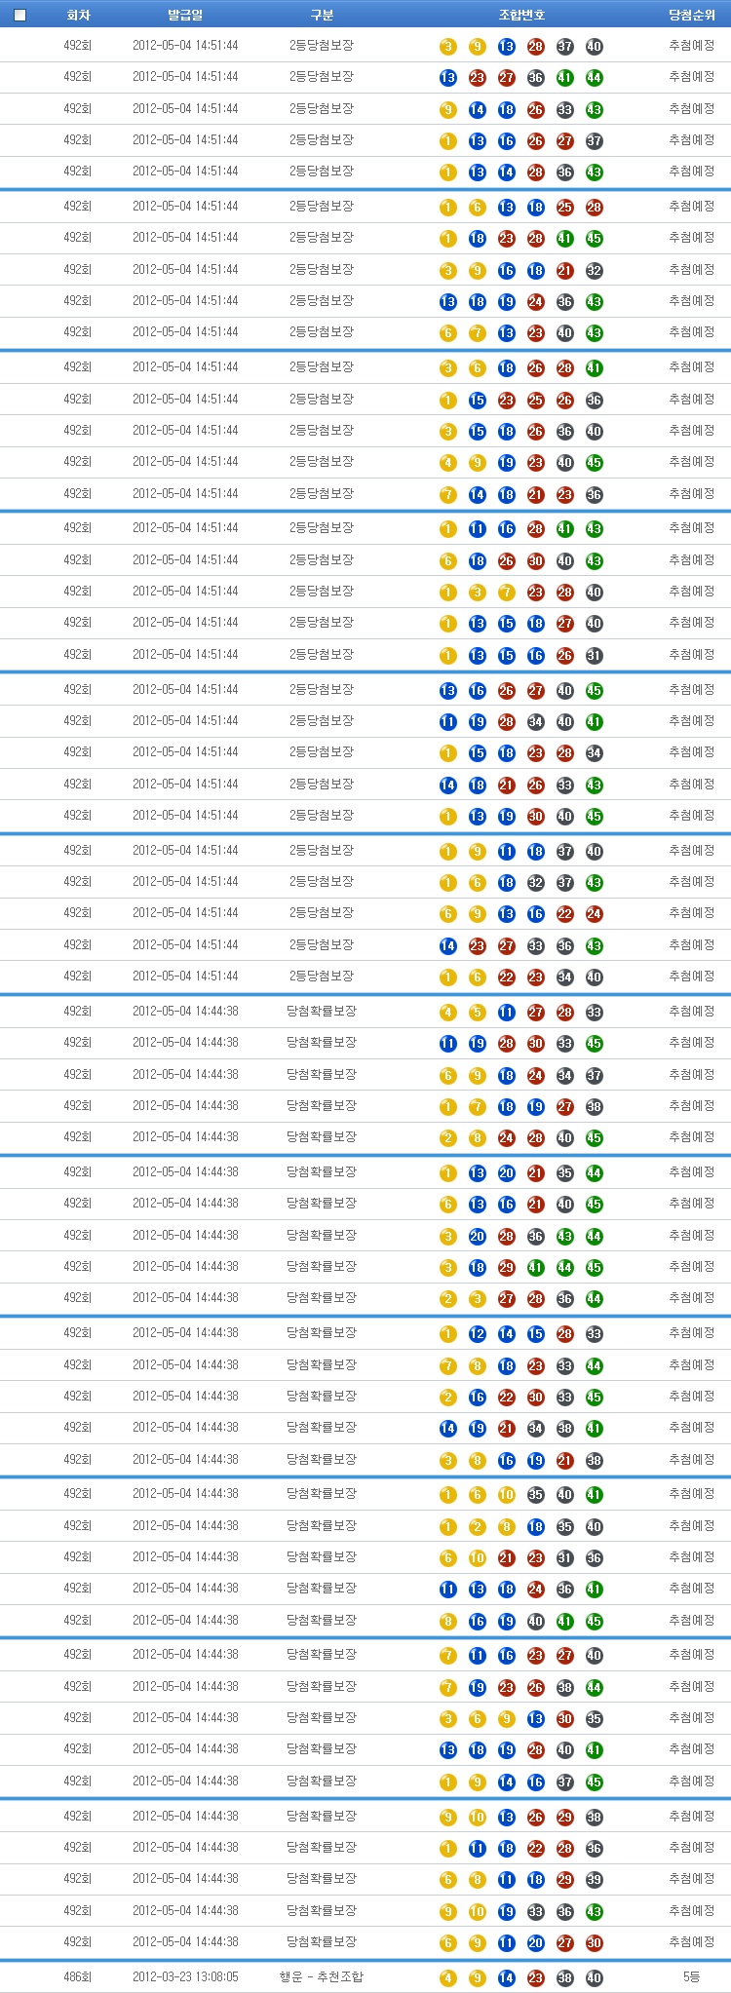
Task: Click yellow ball 9 in the 486회 row
Action: tap(478, 1978)
